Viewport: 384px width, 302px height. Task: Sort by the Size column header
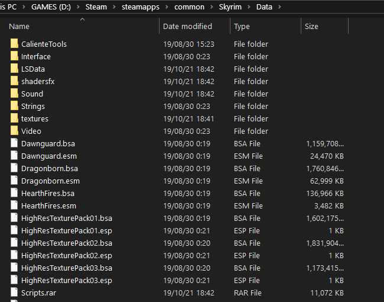(x=311, y=26)
